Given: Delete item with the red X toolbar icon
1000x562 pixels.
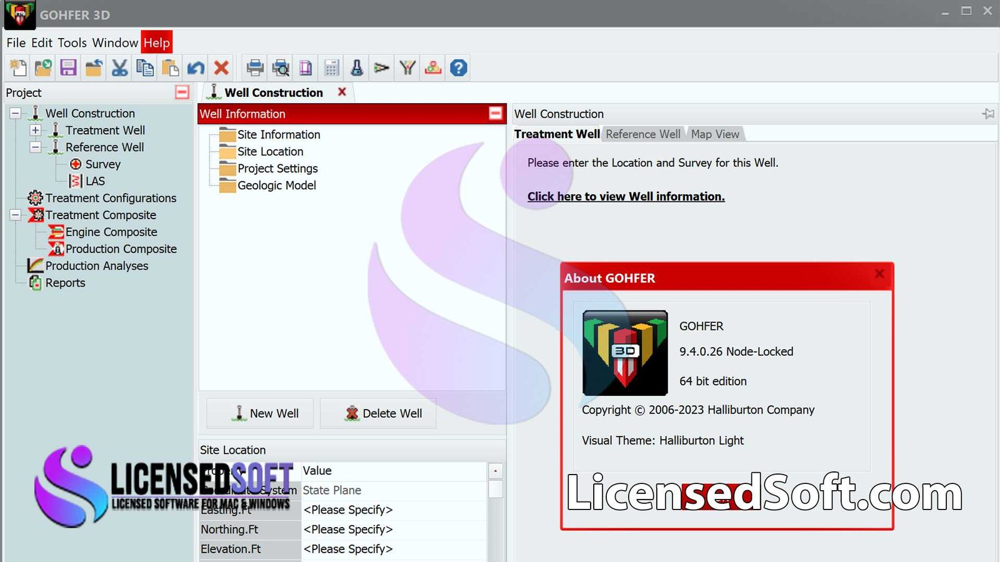Looking at the screenshot, I should (221, 67).
